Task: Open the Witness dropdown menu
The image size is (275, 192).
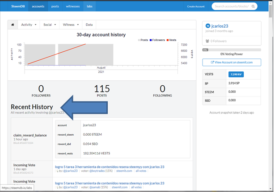Action: click(x=71, y=25)
